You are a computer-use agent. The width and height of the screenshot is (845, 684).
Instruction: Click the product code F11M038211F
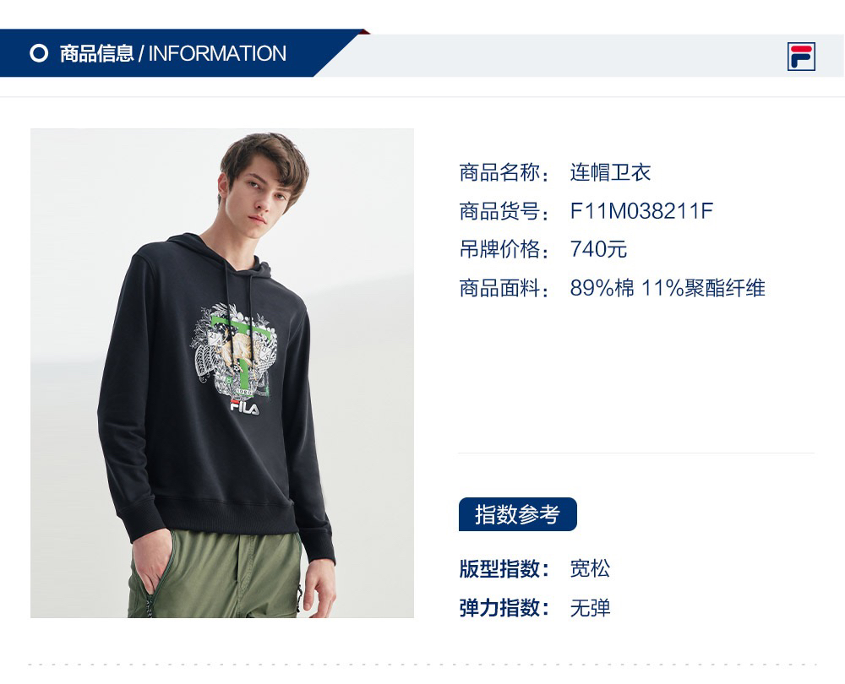641,211
